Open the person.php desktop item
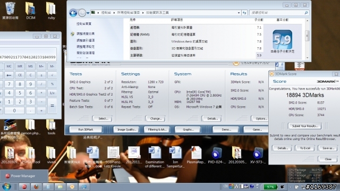 (x=31, y=127)
